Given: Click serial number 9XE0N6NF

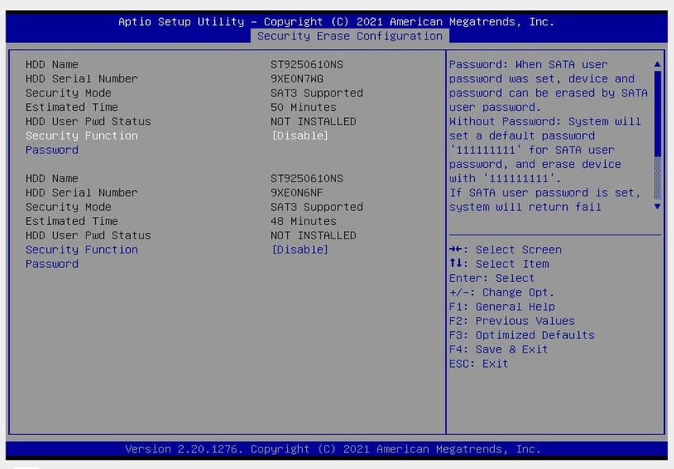Looking at the screenshot, I should [x=297, y=193].
